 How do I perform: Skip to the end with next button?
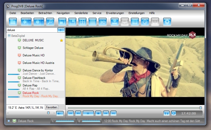(x=113, y=113)
